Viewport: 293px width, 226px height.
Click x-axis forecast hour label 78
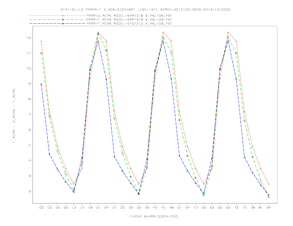click(x=252, y=208)
